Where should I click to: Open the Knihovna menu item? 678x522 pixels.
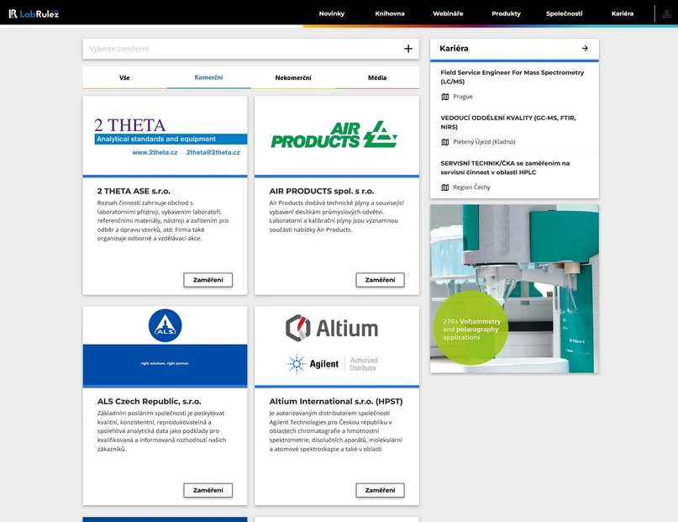389,13
